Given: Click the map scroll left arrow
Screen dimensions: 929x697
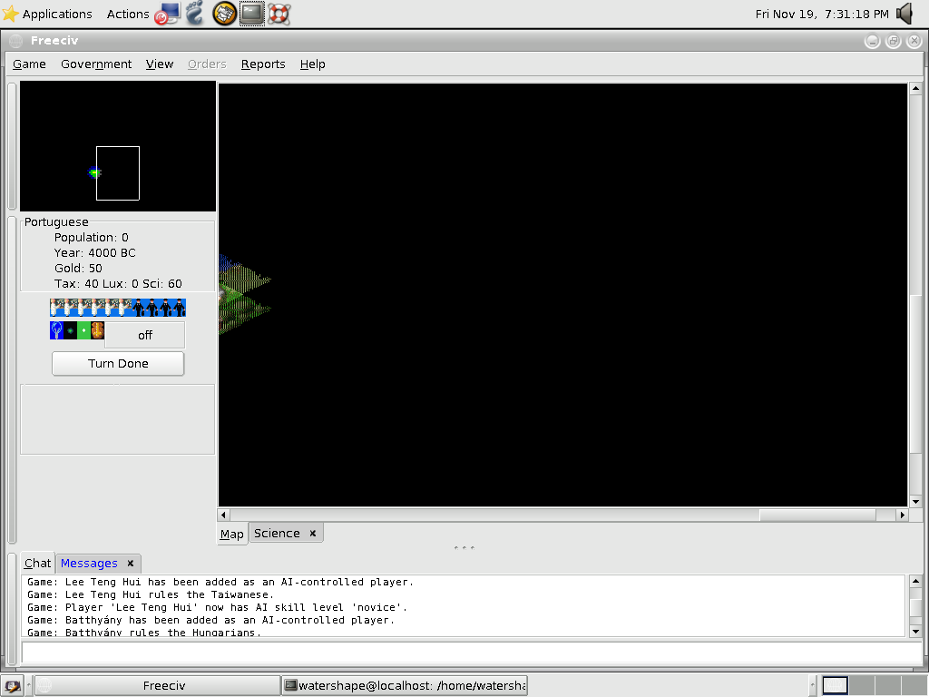Looking at the screenshot, I should click(x=224, y=515).
